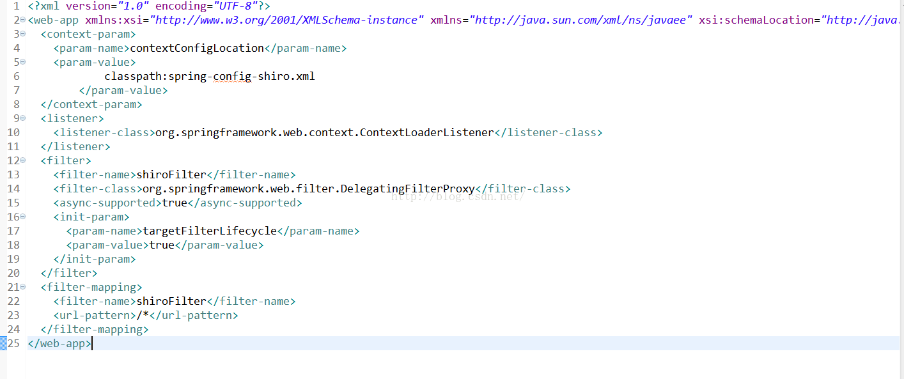Screen dimensions: 904x379
Task: Collapse the param-value fold marker on line 5
Action: click(23, 62)
